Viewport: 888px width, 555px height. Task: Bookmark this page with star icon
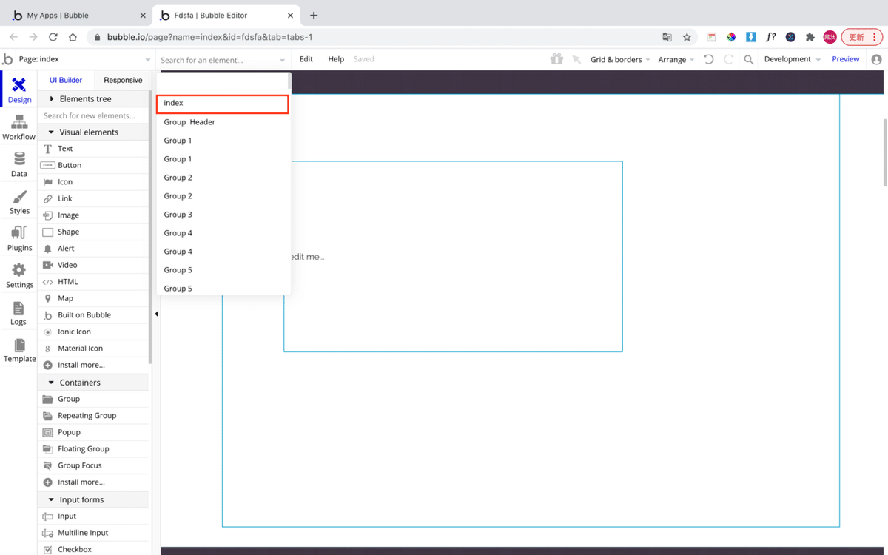pos(687,37)
